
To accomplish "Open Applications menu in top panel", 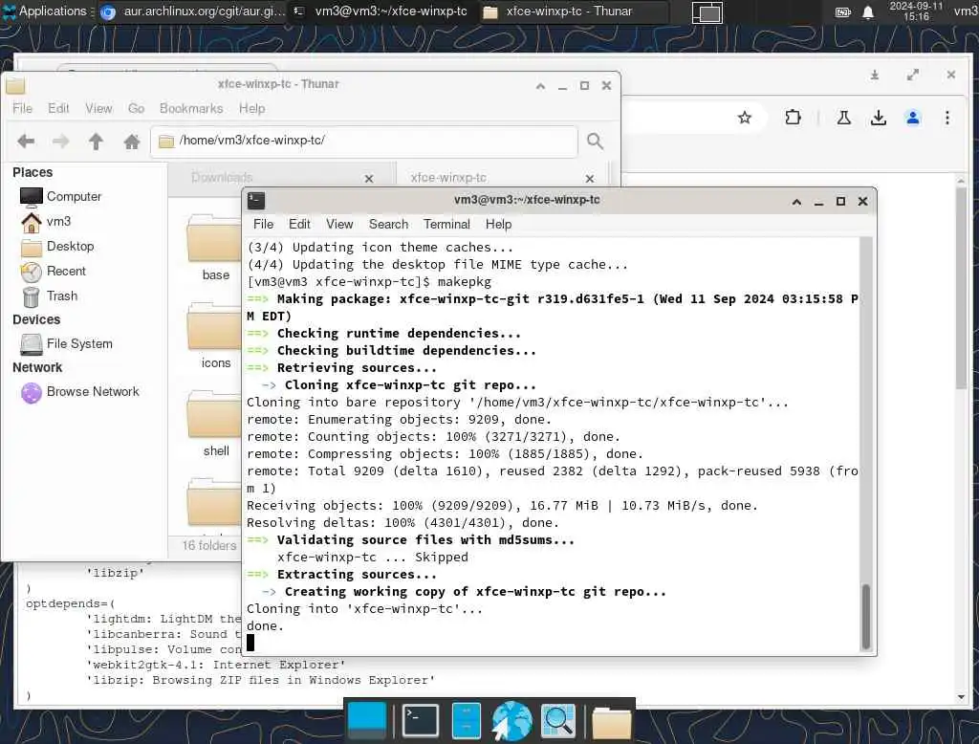I will pos(46,11).
